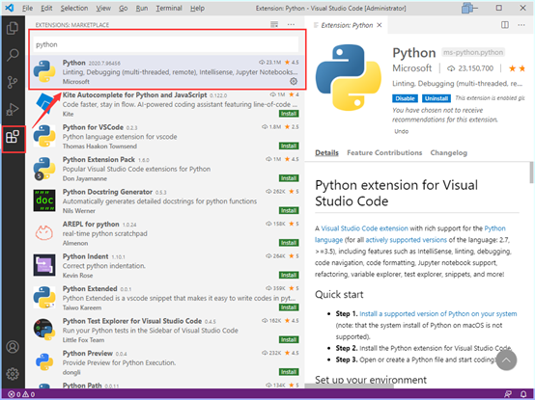This screenshot has height=400, width=535.
Task: Open the Help menu
Action: pos(197,8)
